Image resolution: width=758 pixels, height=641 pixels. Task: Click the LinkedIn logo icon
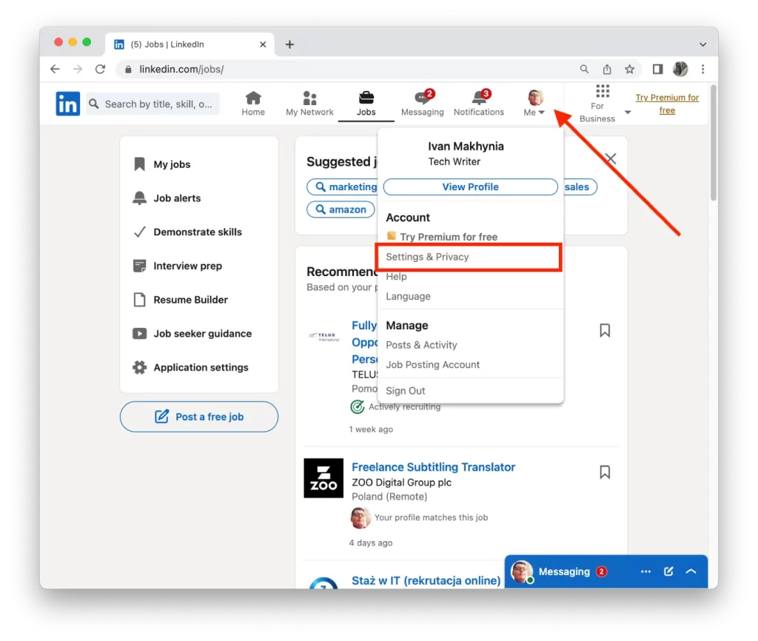(x=67, y=104)
